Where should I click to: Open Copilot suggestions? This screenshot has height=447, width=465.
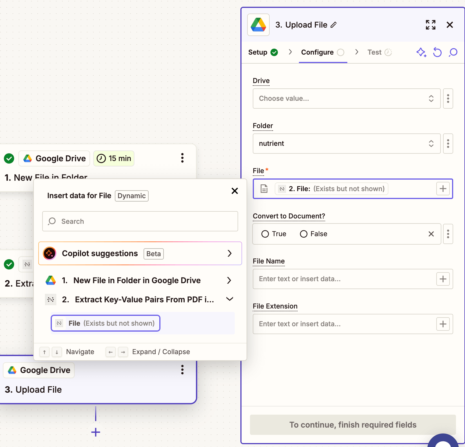[x=140, y=253]
